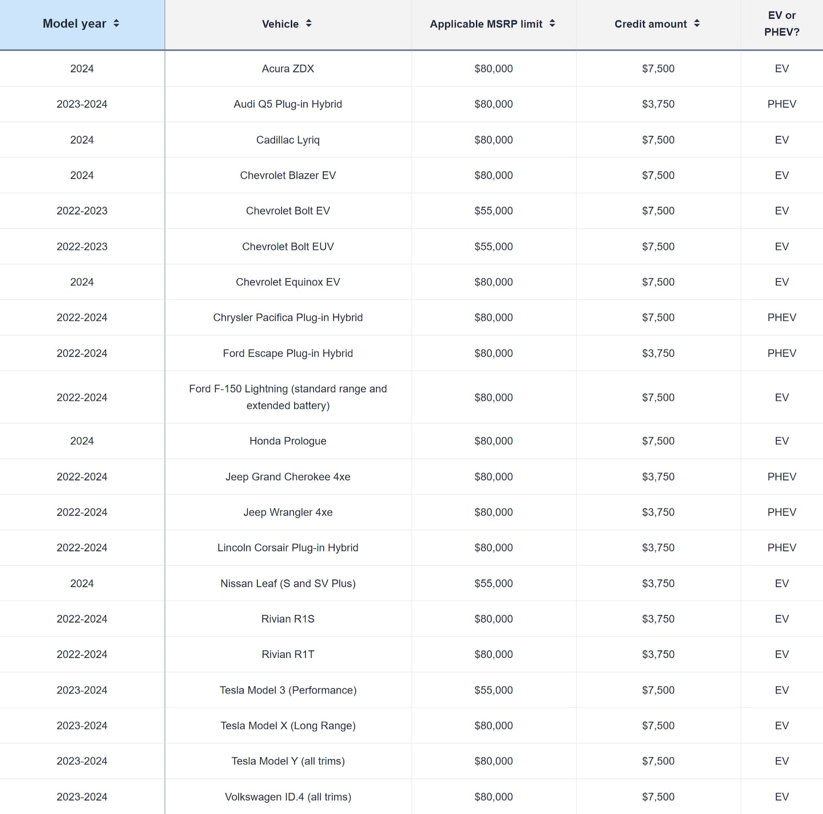
Task: Select the Rivian R1T vehicle cell
Action: [287, 655]
